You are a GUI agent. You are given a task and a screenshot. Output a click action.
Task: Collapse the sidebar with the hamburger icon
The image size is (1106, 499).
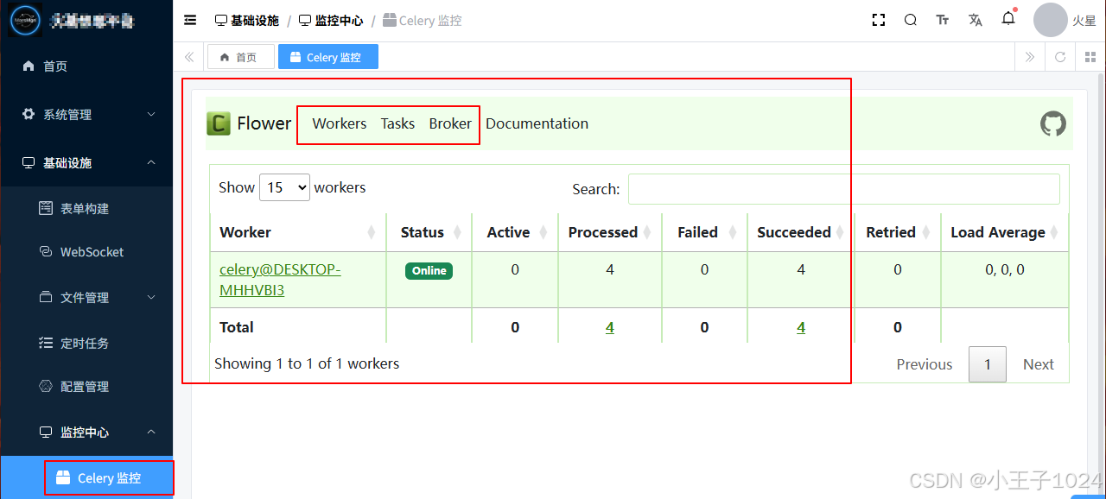[x=190, y=20]
